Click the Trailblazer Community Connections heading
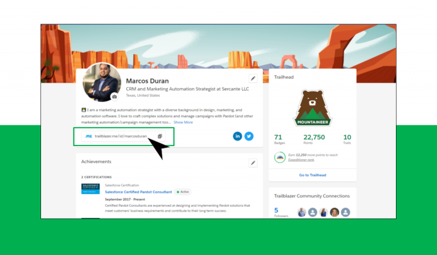Screen dimensions: 437x255 point(312,196)
